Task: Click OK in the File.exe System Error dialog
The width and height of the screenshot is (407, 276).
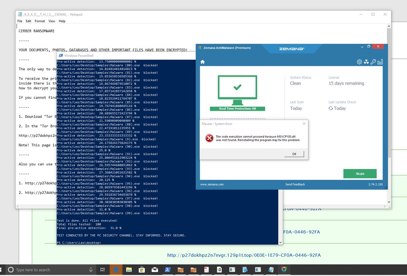Action: (294, 154)
